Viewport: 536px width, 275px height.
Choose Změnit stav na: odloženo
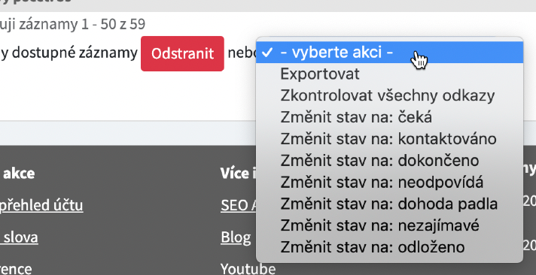(389, 247)
